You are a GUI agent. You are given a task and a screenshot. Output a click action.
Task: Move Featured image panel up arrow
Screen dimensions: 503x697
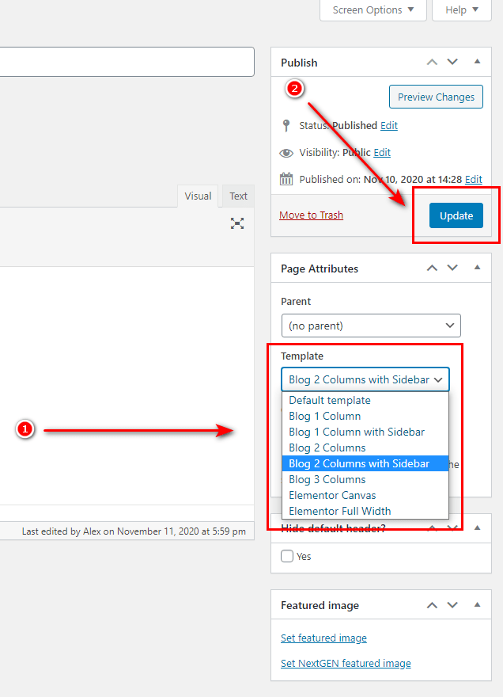[432, 605]
